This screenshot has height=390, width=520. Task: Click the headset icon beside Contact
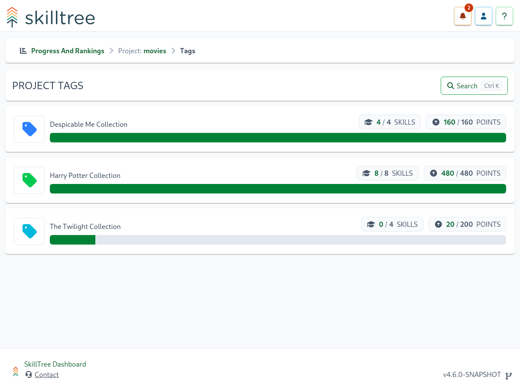(x=29, y=375)
